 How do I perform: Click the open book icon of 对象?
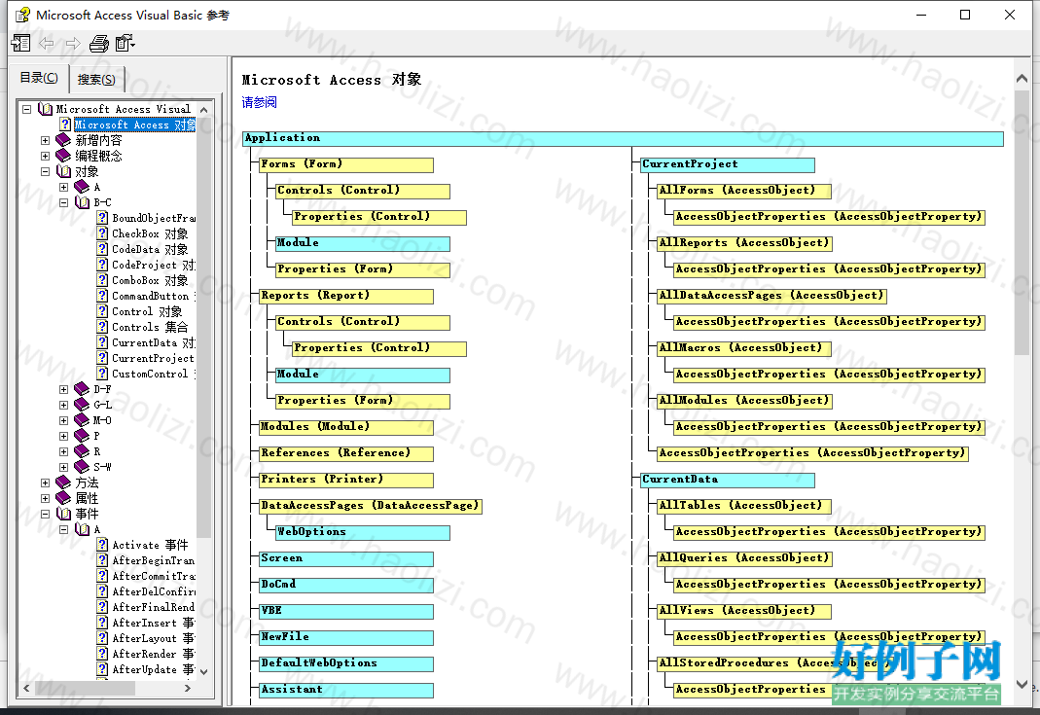63,171
